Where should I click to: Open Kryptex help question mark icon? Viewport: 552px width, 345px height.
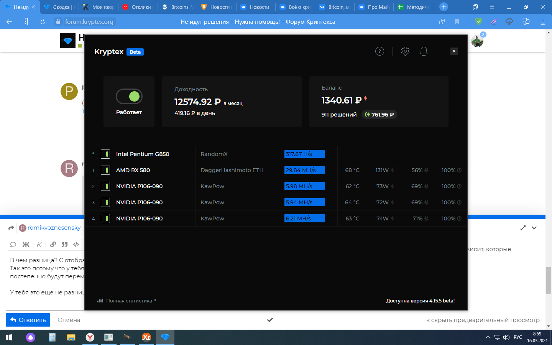379,51
